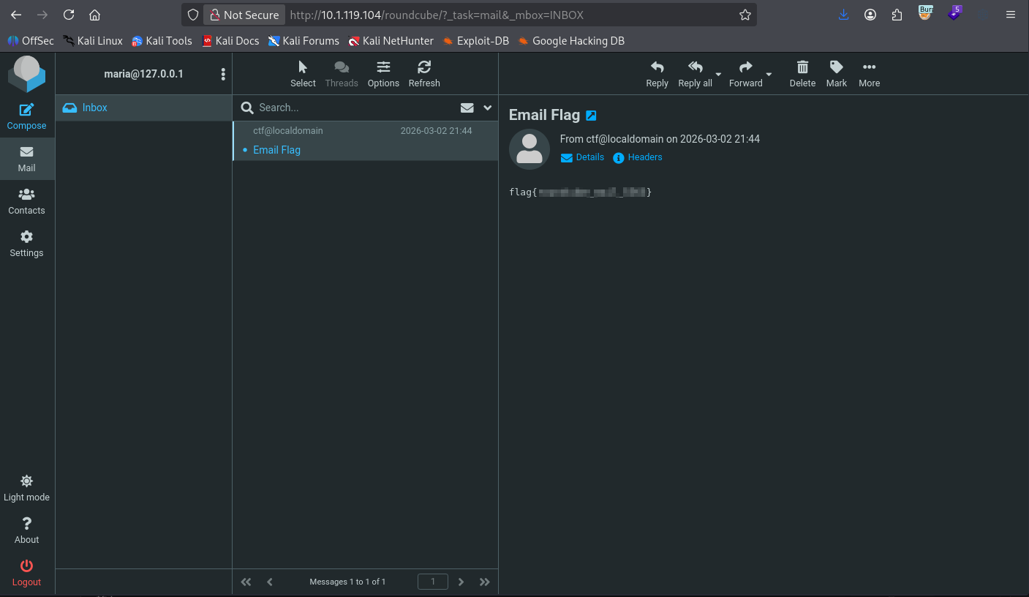Open the Mark message menu
The width and height of the screenshot is (1029, 597).
pyautogui.click(x=836, y=74)
